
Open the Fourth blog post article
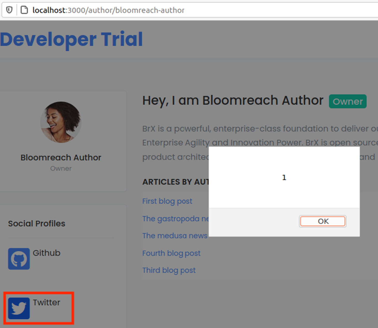(x=171, y=253)
